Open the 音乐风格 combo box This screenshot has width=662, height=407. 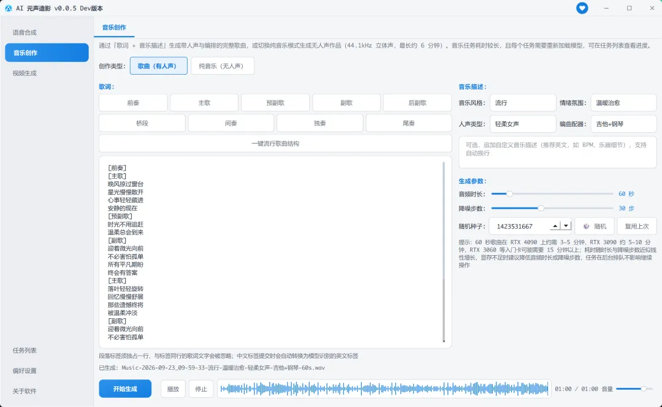pyautogui.click(x=523, y=103)
